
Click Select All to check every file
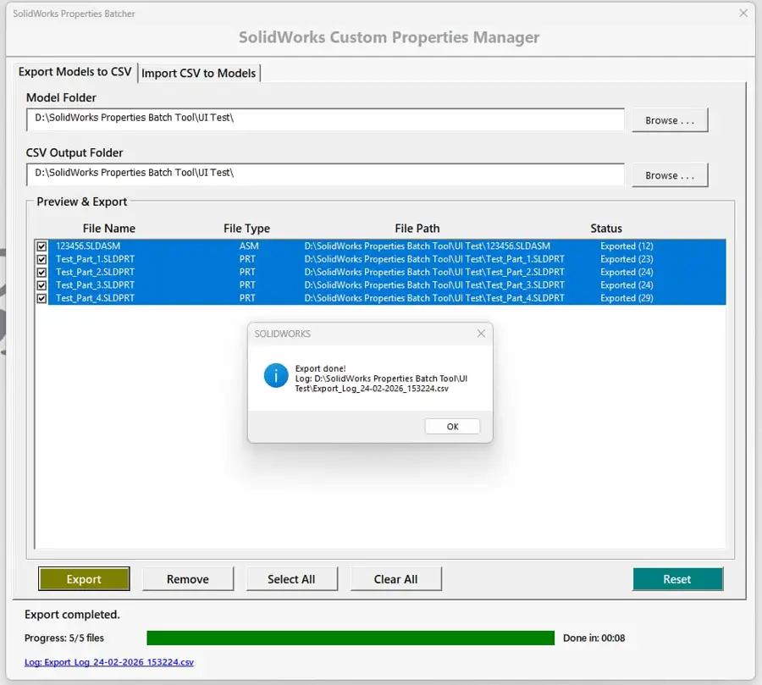(x=292, y=578)
